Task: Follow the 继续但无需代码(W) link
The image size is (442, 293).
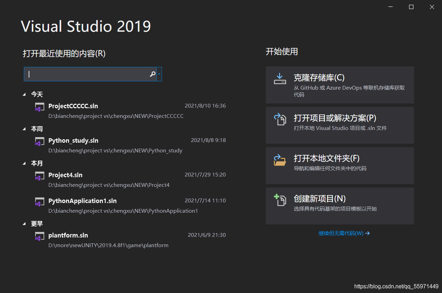Action: point(344,233)
